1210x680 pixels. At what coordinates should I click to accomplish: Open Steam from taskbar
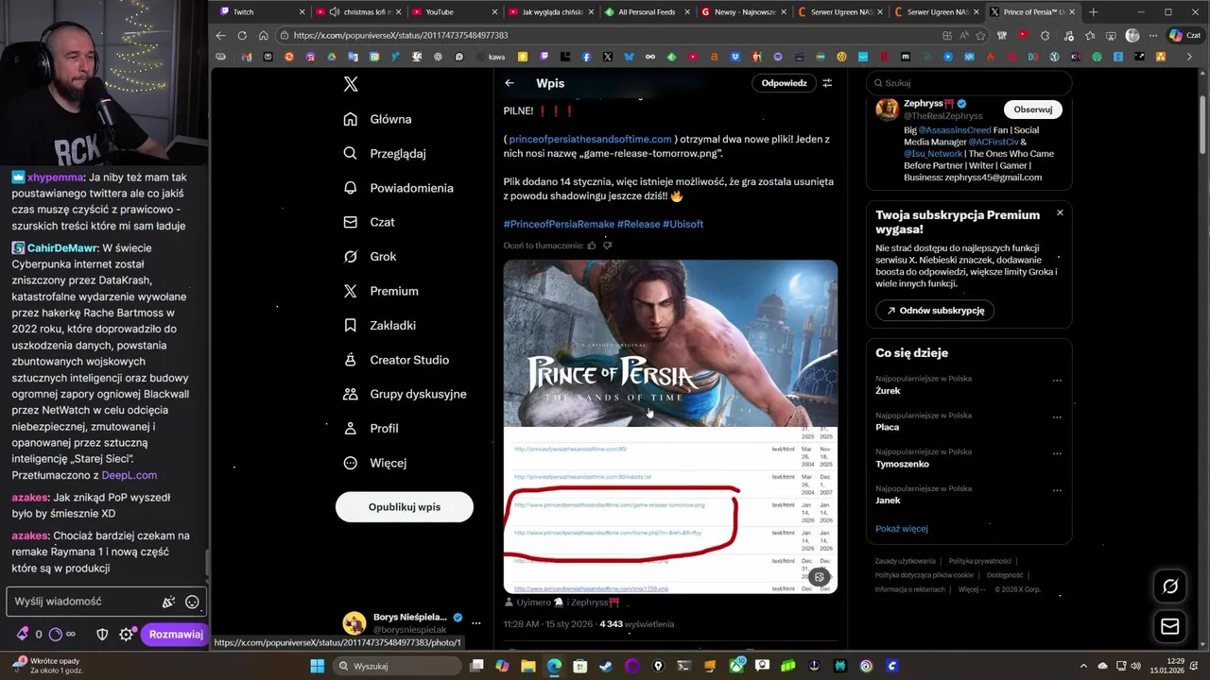pyautogui.click(x=606, y=666)
